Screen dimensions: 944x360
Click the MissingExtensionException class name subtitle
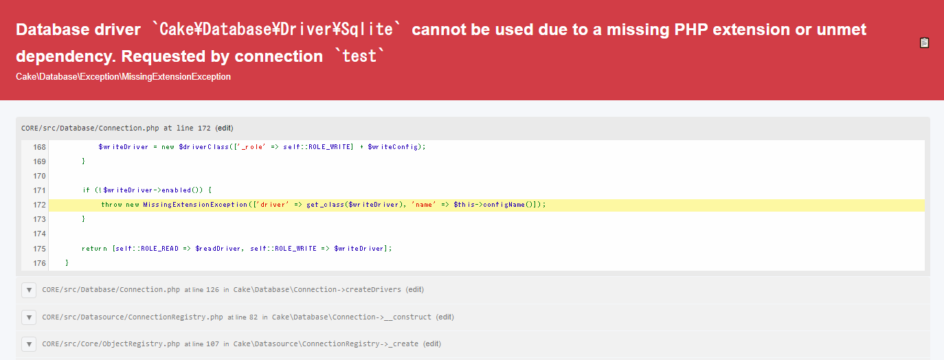coord(123,77)
